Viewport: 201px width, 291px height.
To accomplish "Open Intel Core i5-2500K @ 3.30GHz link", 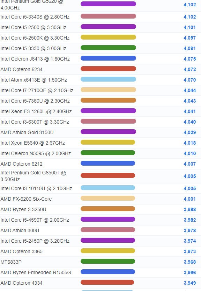I will click(35, 38).
